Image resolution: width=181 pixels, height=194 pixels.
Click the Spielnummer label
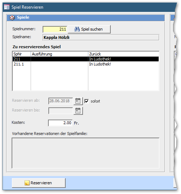24,29
